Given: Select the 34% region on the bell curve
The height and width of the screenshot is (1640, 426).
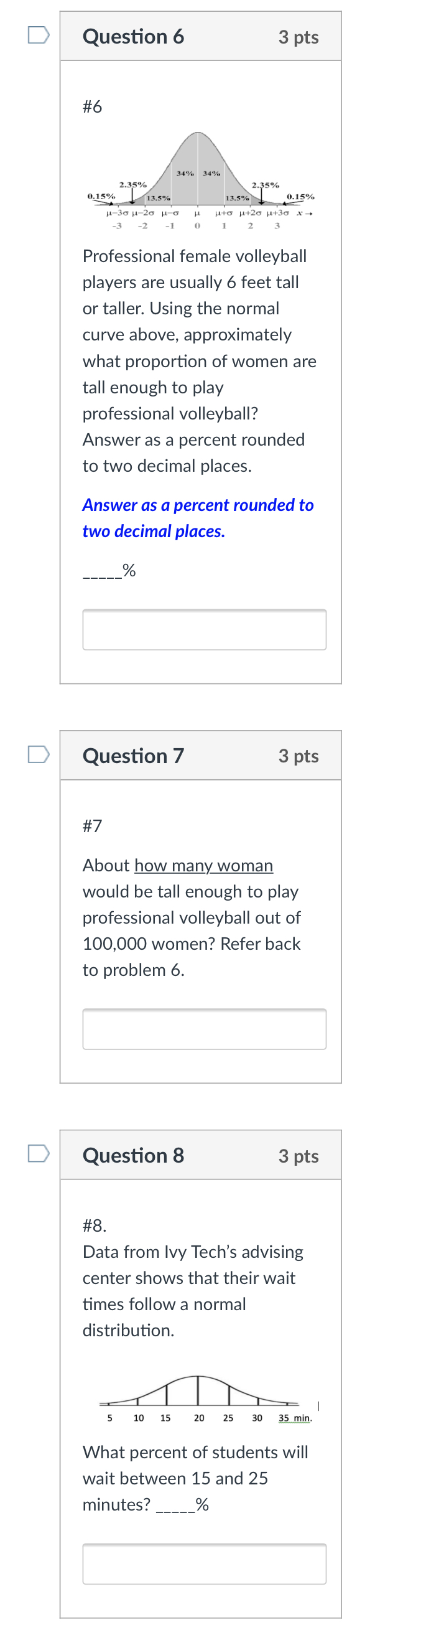Looking at the screenshot, I should pyautogui.click(x=187, y=173).
